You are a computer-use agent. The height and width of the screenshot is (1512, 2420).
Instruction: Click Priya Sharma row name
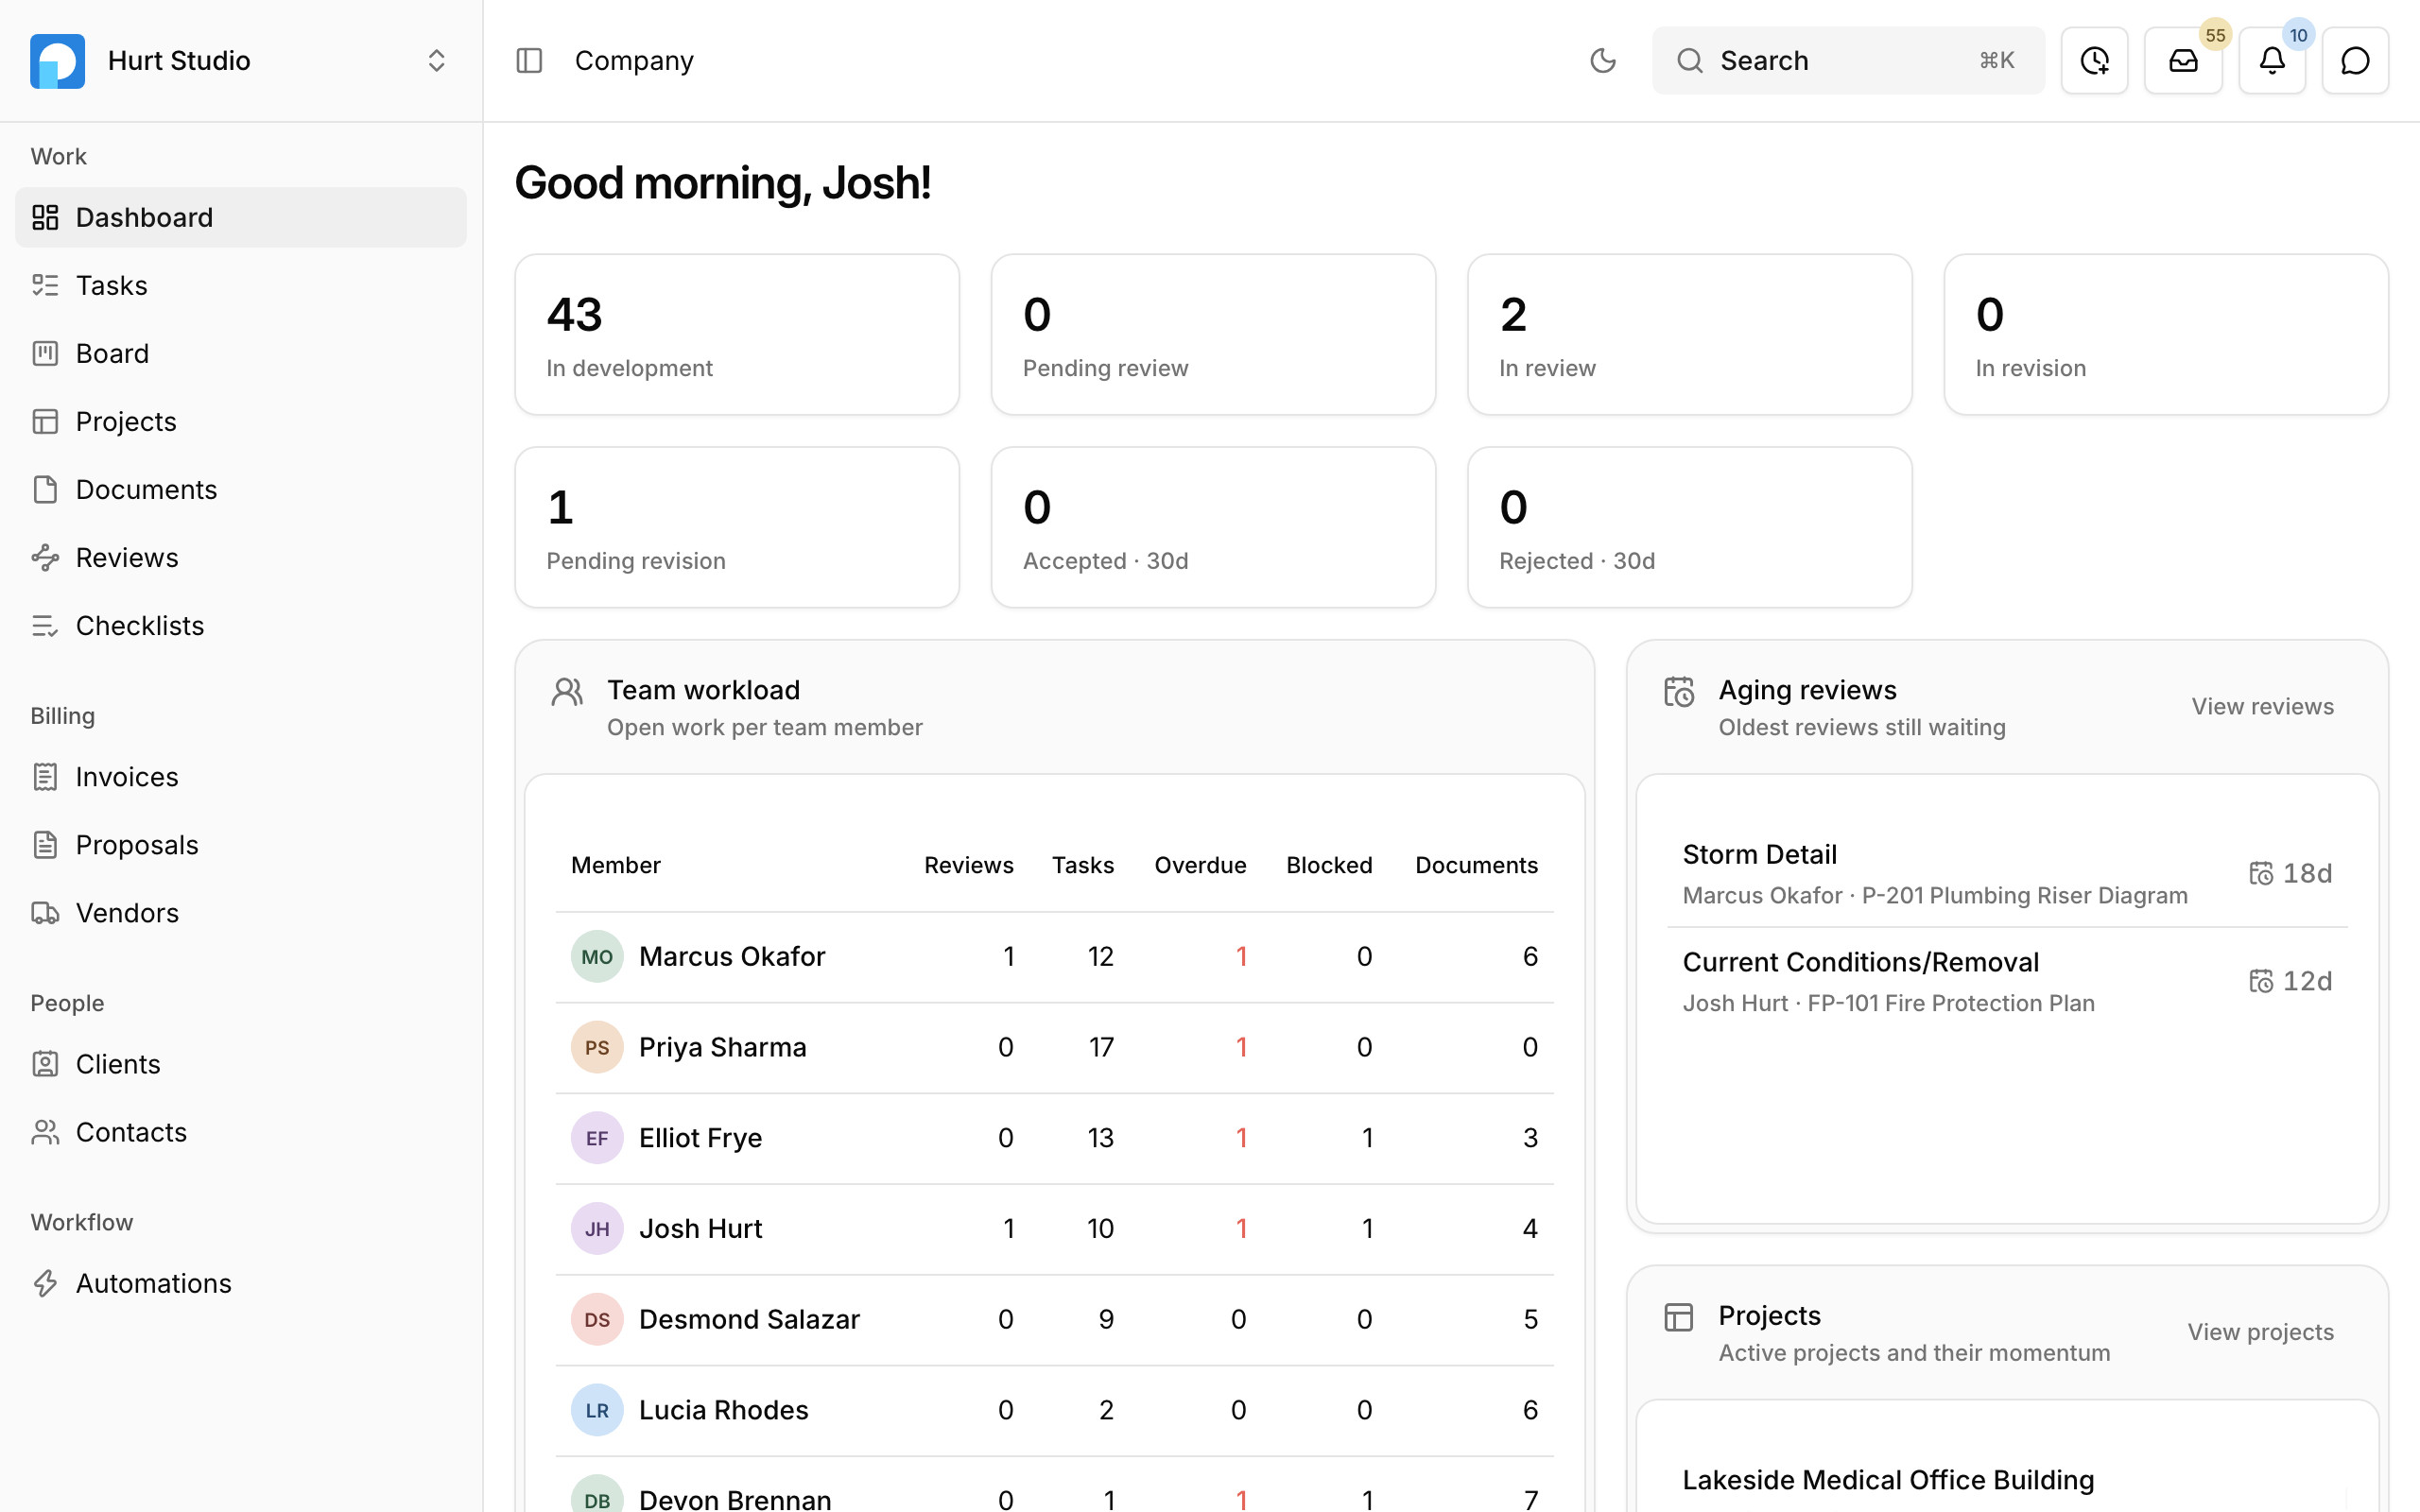point(722,1047)
